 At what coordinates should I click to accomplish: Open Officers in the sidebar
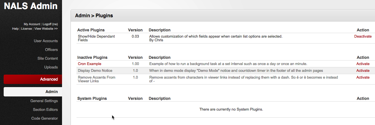coord(51,50)
